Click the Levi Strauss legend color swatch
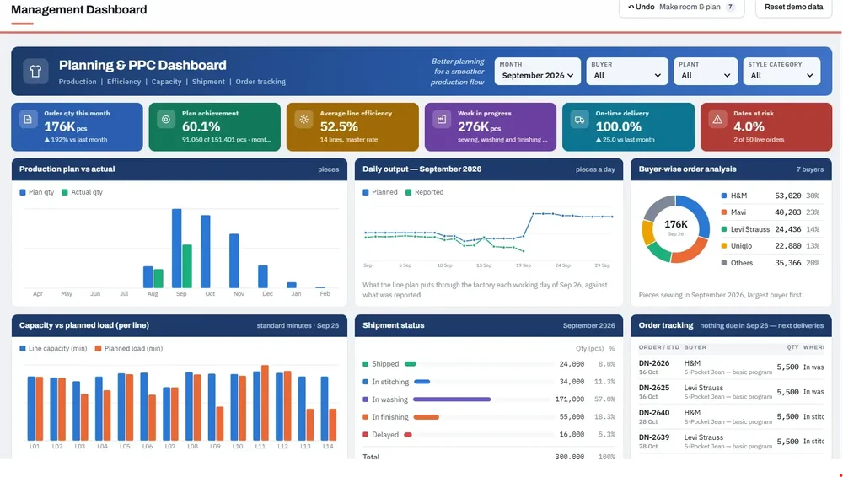This screenshot has height=477, width=843. (723, 229)
